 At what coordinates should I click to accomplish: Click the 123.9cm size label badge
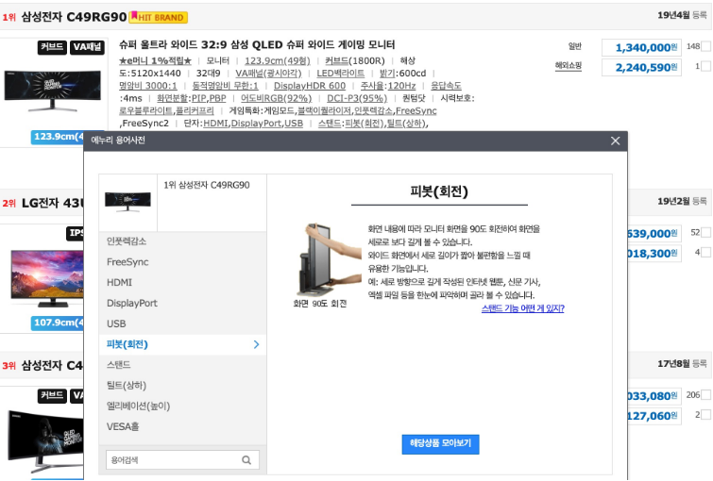coord(58,137)
